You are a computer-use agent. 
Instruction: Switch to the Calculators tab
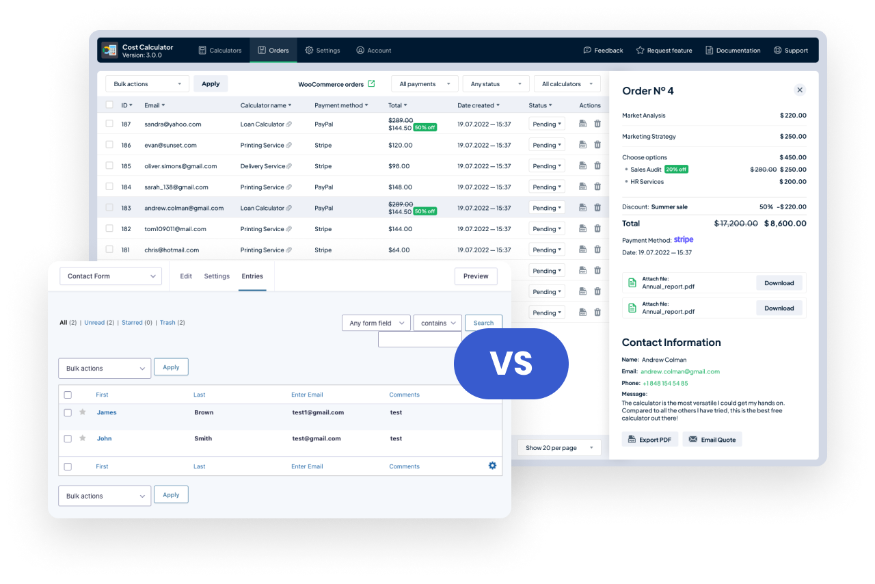point(219,51)
